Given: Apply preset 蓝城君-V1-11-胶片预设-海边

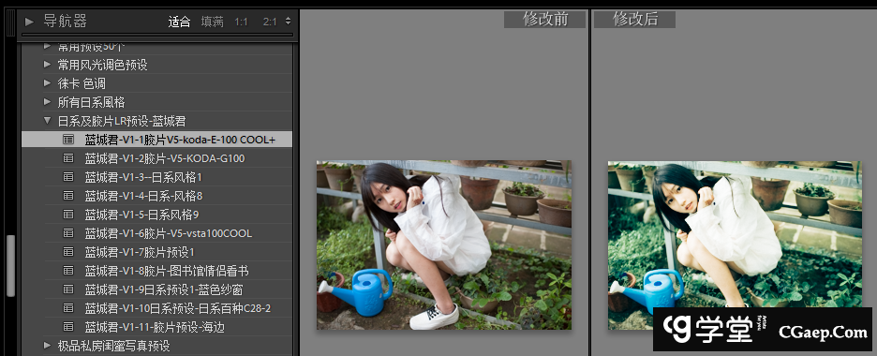Looking at the screenshot, I should 155,327.
